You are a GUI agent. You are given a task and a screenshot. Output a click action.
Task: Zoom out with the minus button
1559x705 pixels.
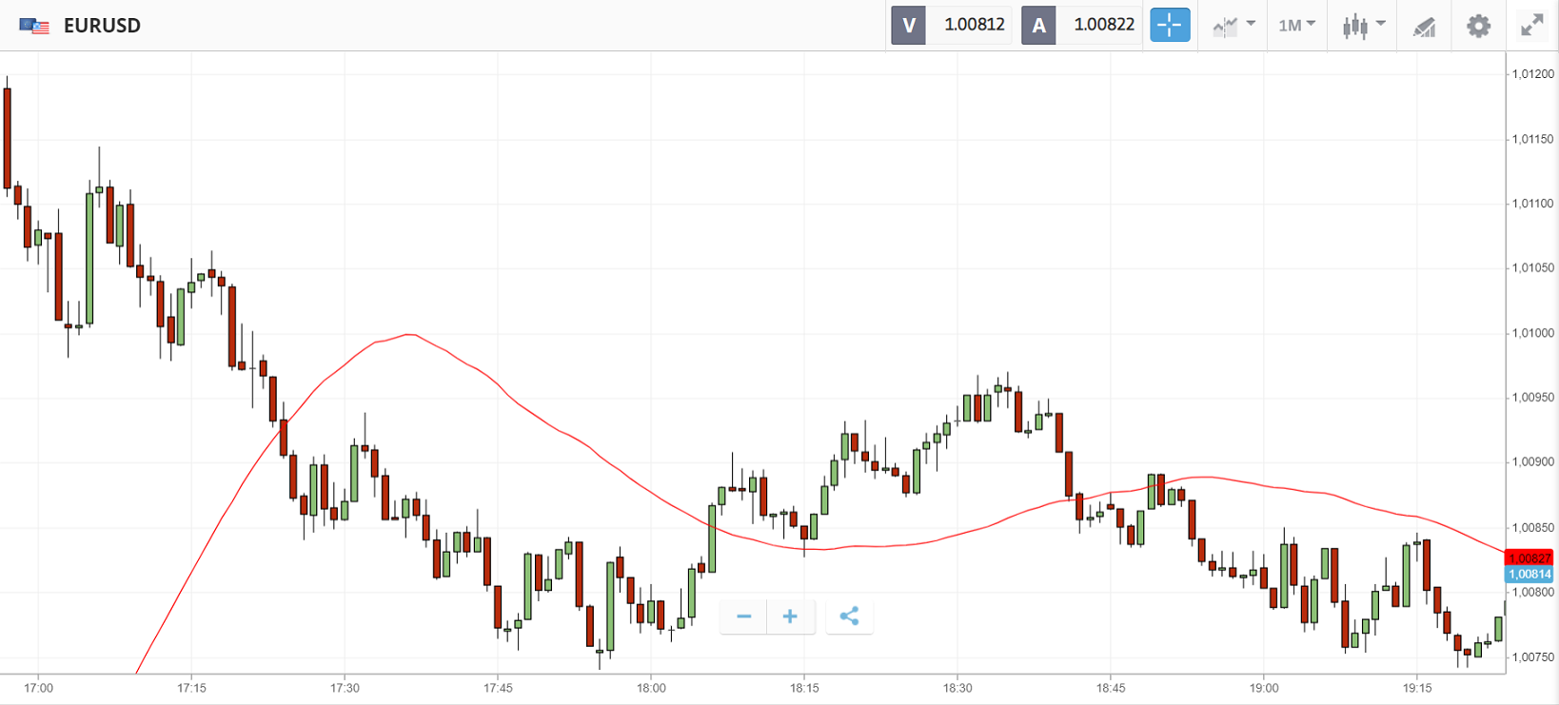coord(744,617)
